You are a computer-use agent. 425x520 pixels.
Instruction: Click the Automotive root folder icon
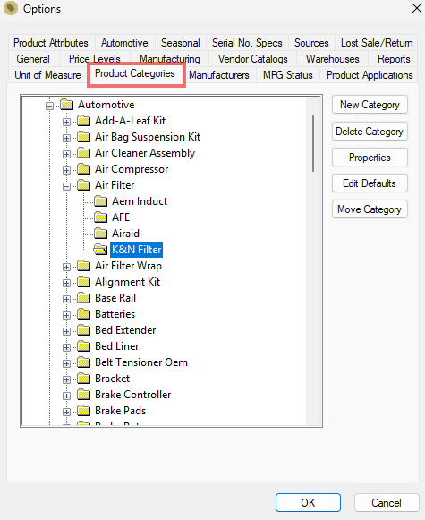click(66, 105)
